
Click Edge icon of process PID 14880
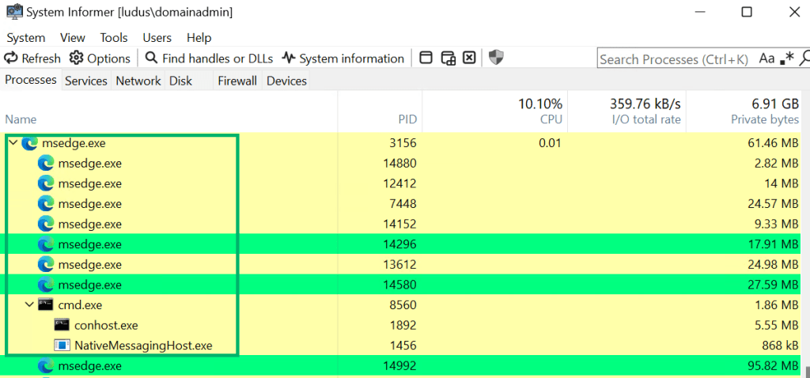click(x=46, y=163)
